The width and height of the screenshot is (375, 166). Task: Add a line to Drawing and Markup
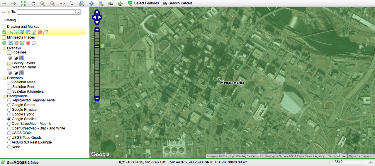click(16, 32)
